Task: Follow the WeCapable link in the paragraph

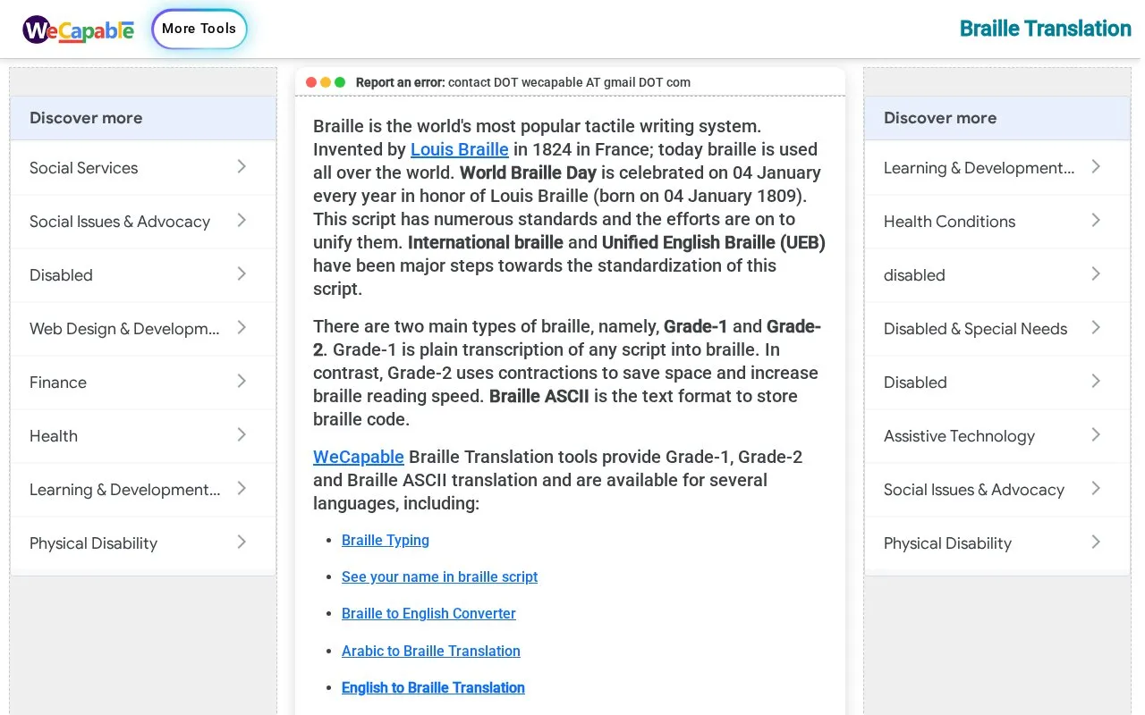Action: 359,457
